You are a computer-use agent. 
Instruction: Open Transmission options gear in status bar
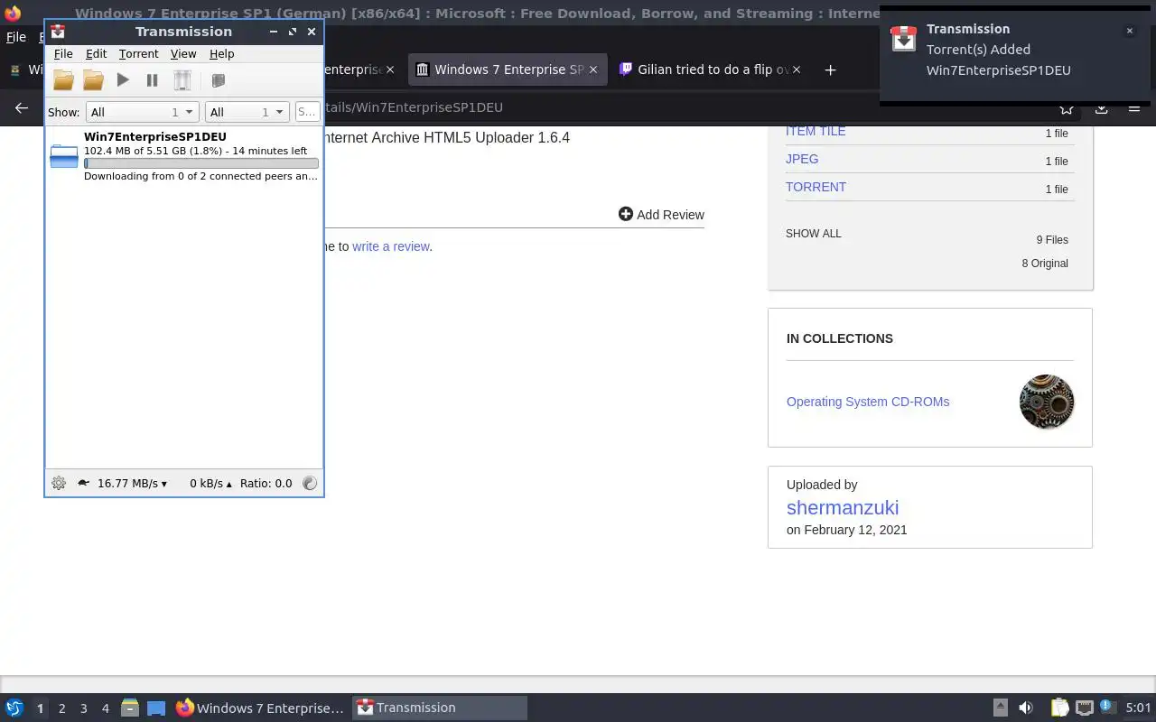tap(59, 483)
